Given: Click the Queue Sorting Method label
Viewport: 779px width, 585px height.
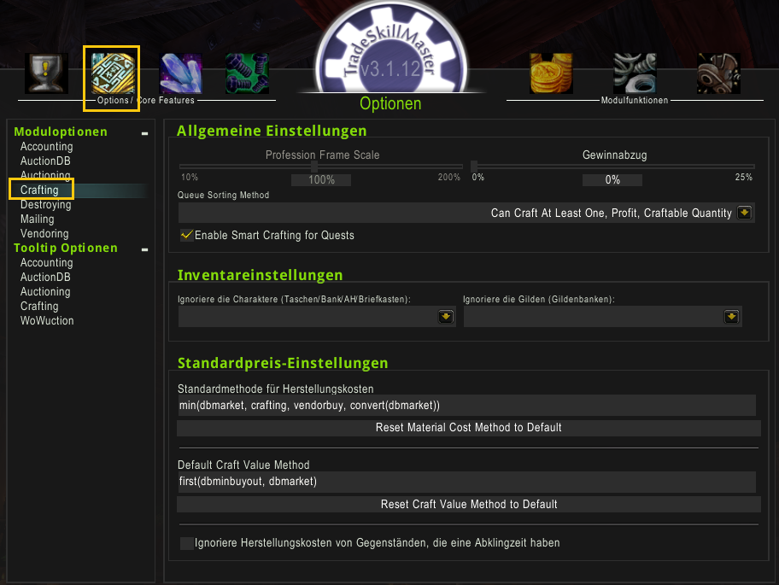Looking at the screenshot, I should (223, 196).
